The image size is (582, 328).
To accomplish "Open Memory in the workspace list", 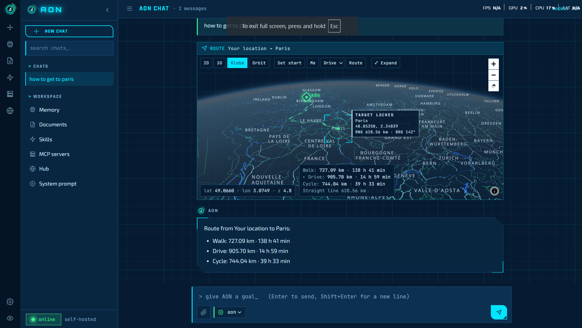I will tap(69, 110).
